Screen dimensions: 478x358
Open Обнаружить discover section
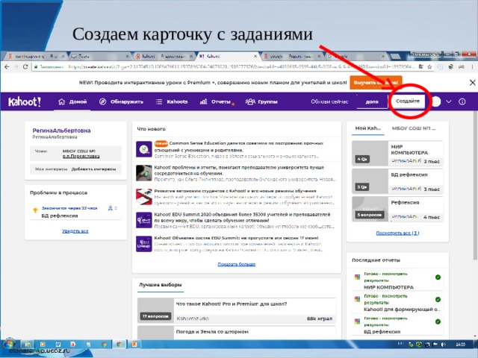pos(121,101)
